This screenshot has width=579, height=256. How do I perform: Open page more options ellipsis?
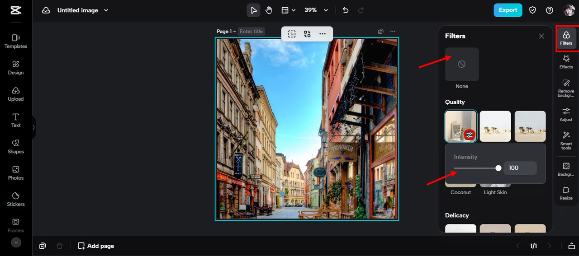tap(393, 32)
